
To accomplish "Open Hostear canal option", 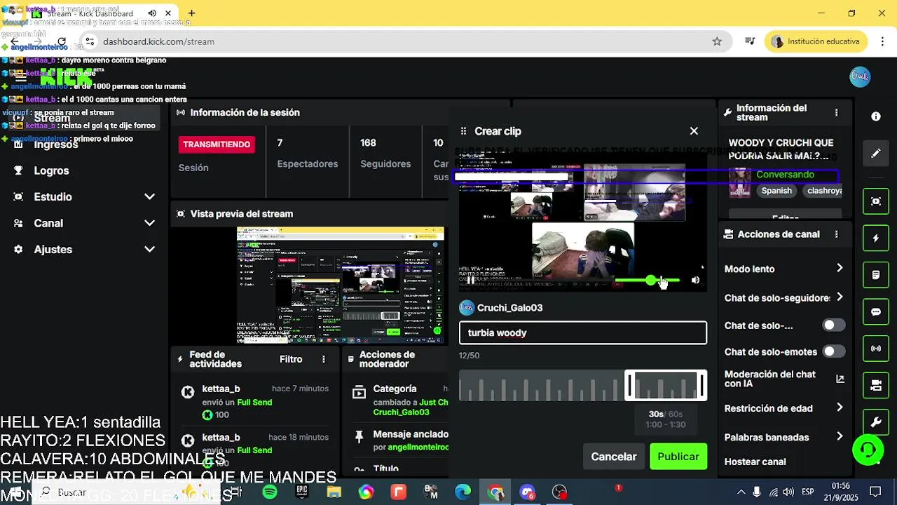I will pos(755,462).
